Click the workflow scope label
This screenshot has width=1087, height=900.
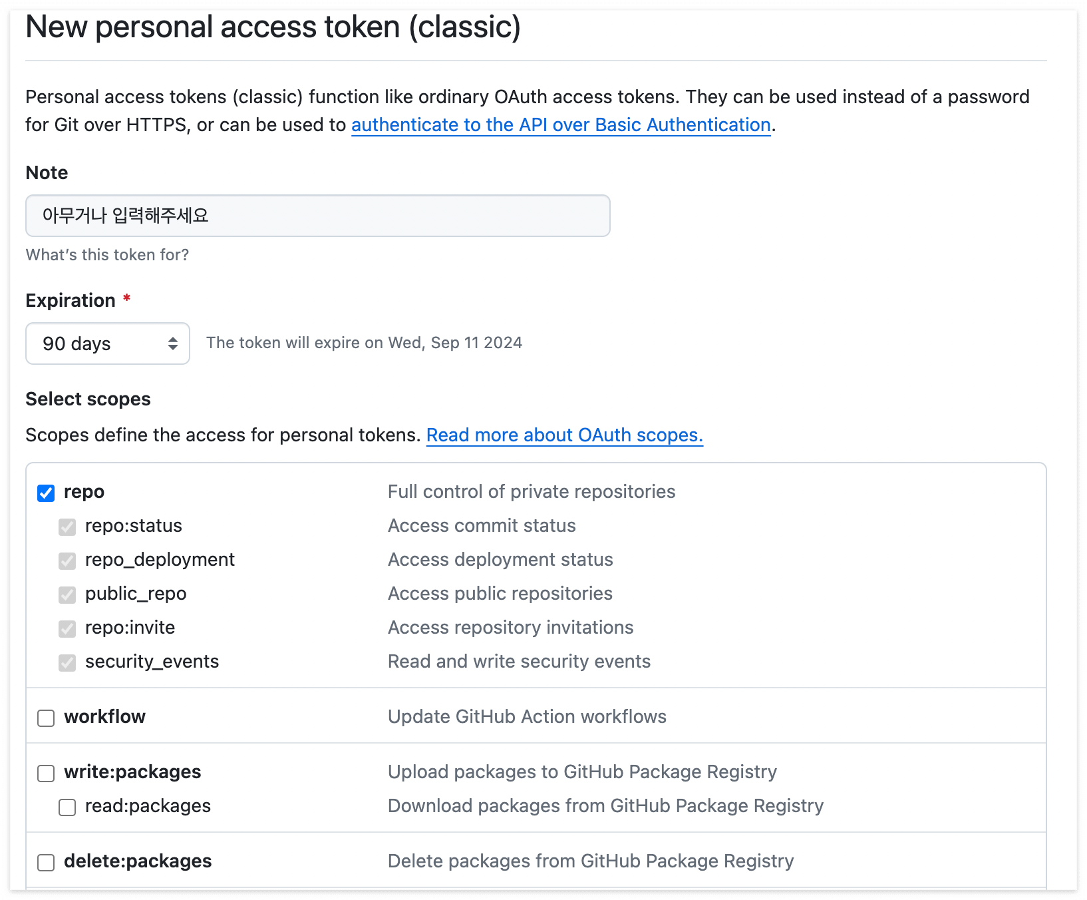104,717
